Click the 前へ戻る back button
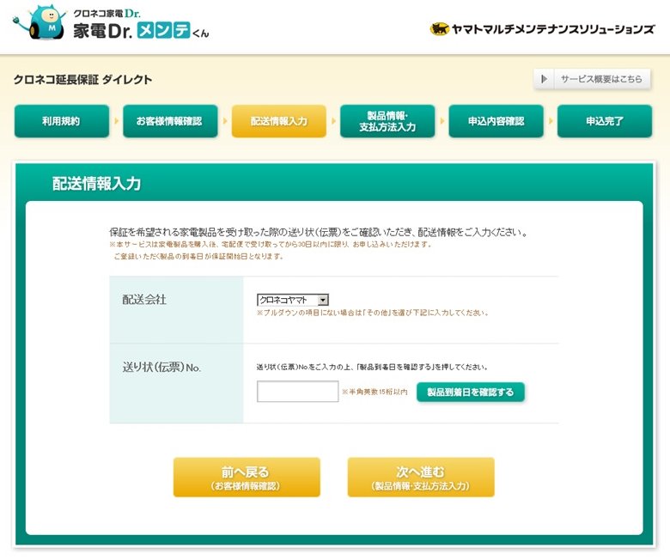Viewport: 670px width, 560px height. click(247, 478)
